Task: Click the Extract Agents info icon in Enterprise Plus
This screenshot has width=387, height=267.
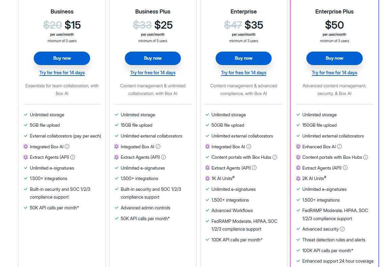Action: pyautogui.click(x=345, y=168)
